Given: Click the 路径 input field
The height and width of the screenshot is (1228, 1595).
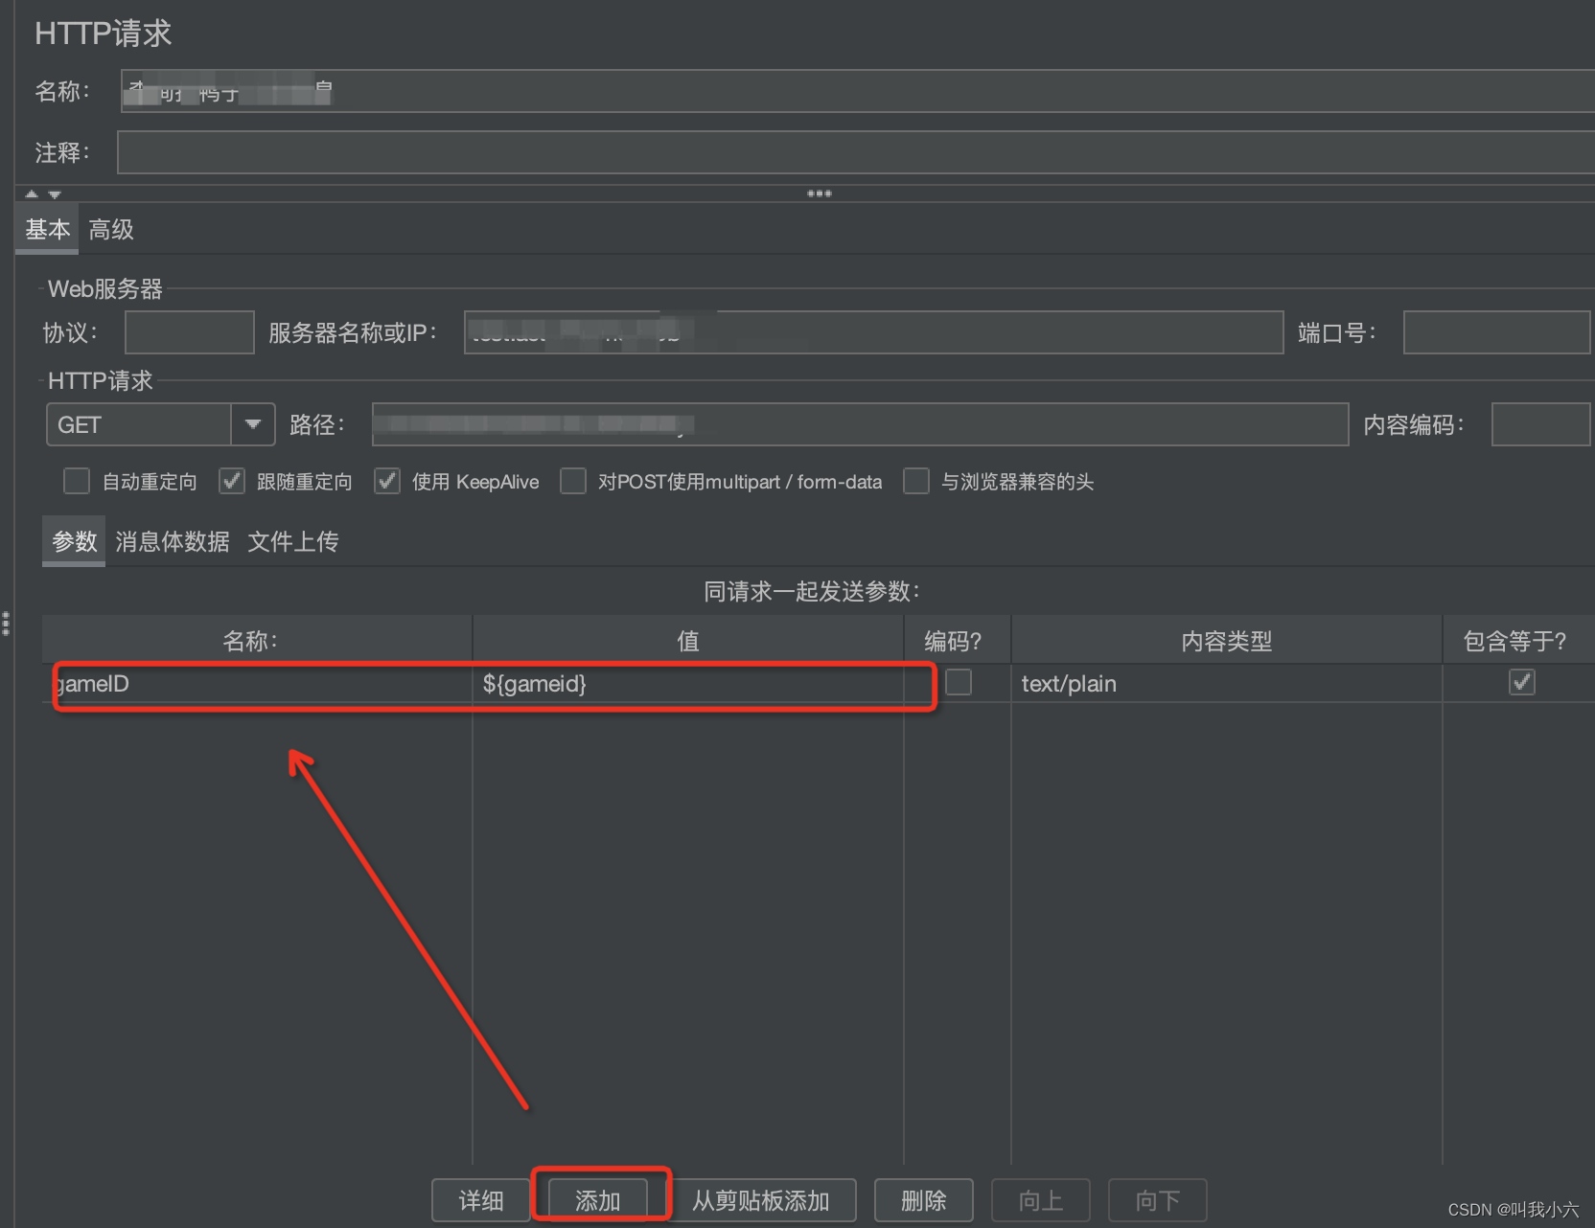Looking at the screenshot, I should coord(861,424).
